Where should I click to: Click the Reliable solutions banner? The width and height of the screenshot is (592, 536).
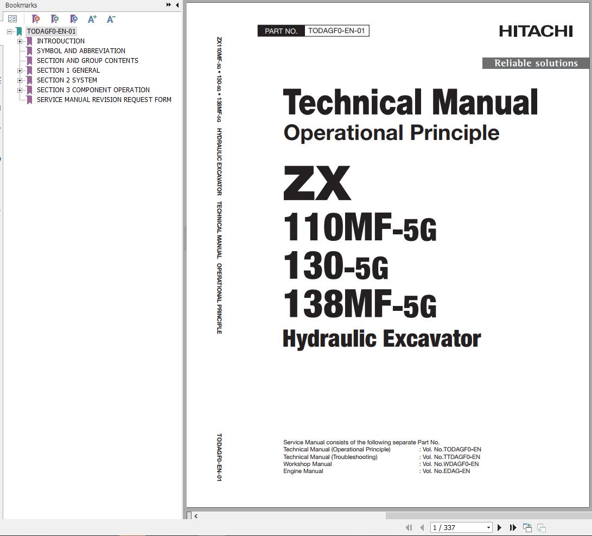536,63
